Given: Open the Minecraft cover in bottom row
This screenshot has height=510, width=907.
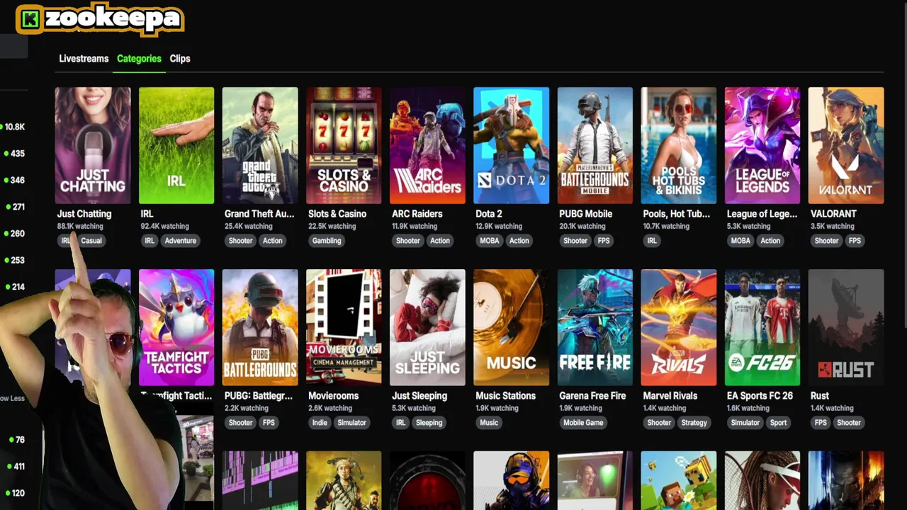Looking at the screenshot, I should coord(679,480).
